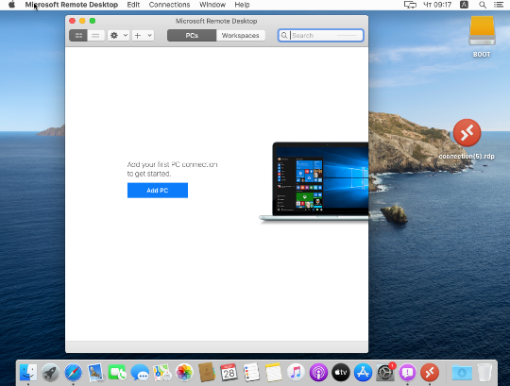
Task: Switch to grid view layout button
Action: (x=78, y=36)
